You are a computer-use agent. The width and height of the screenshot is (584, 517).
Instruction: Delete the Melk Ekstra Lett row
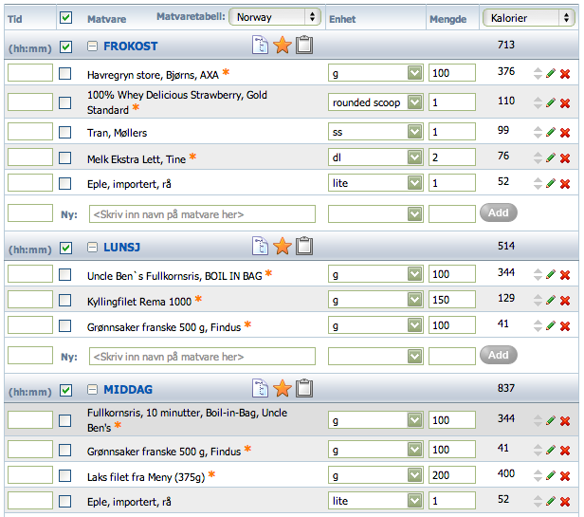coord(565,158)
